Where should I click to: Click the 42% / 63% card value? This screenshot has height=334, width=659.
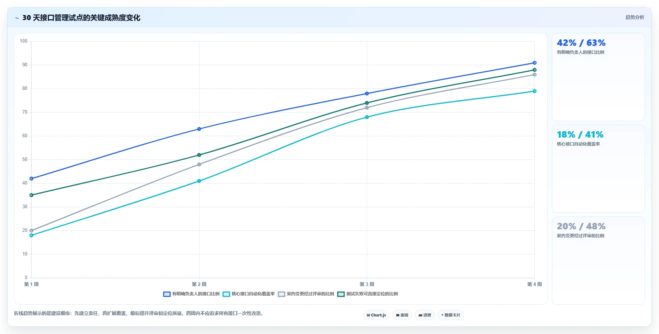(581, 43)
